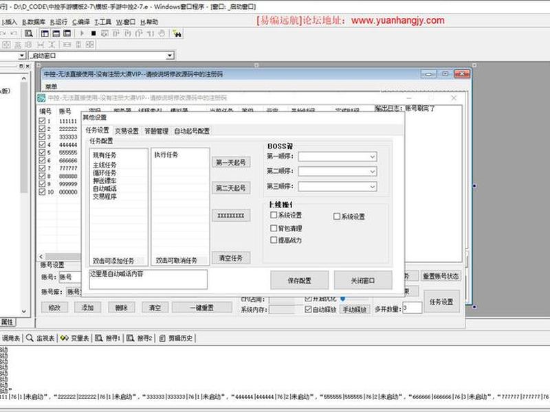This screenshot has width=550, height=412.
Task: Click the xxxxxxxxx button
Action: tap(231, 215)
